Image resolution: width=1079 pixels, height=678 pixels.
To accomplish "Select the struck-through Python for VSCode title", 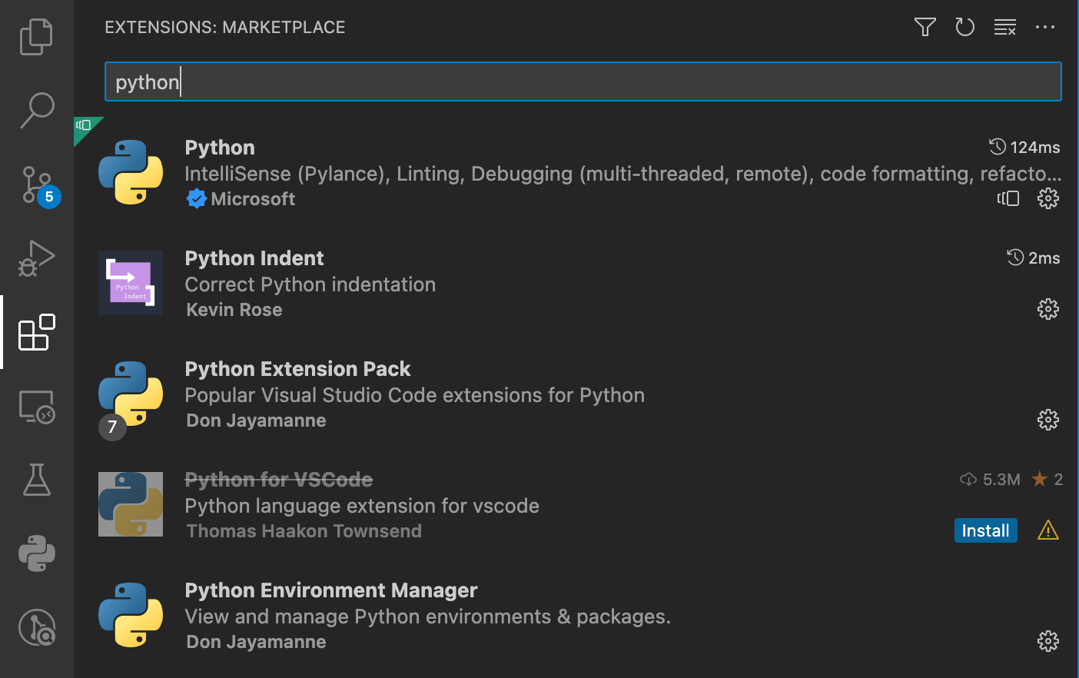I will tap(279, 480).
